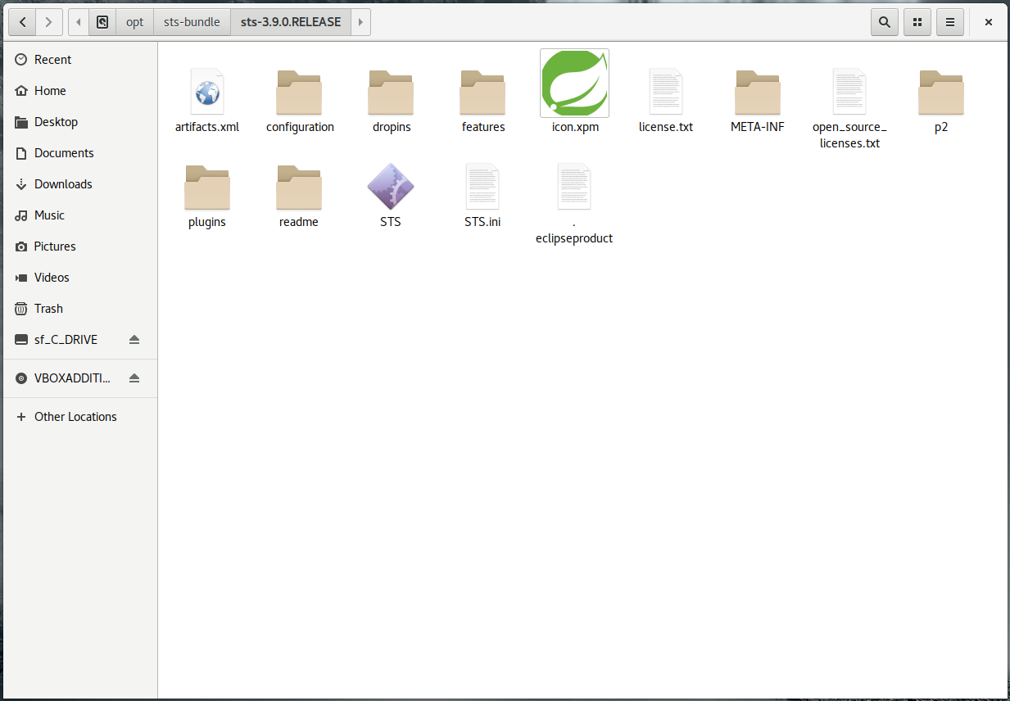
Task: Select the STS.ini file
Action: pyautogui.click(x=482, y=188)
